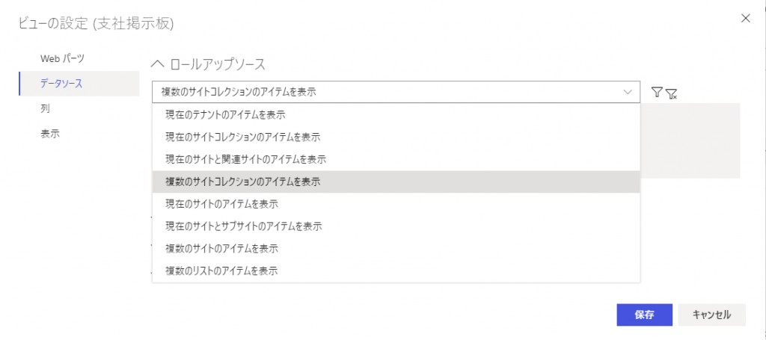Viewport: 766px width, 340px height.
Task: Choose 現在のサイトコレクションのアイテムを表示
Action: coord(242,137)
